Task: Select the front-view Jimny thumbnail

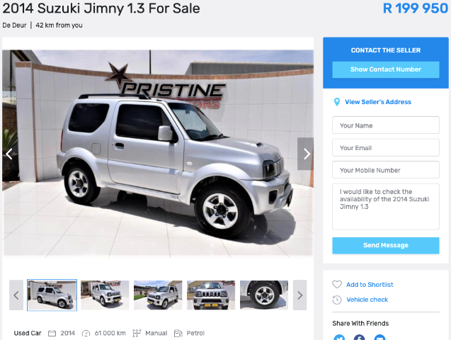Action: (211, 295)
